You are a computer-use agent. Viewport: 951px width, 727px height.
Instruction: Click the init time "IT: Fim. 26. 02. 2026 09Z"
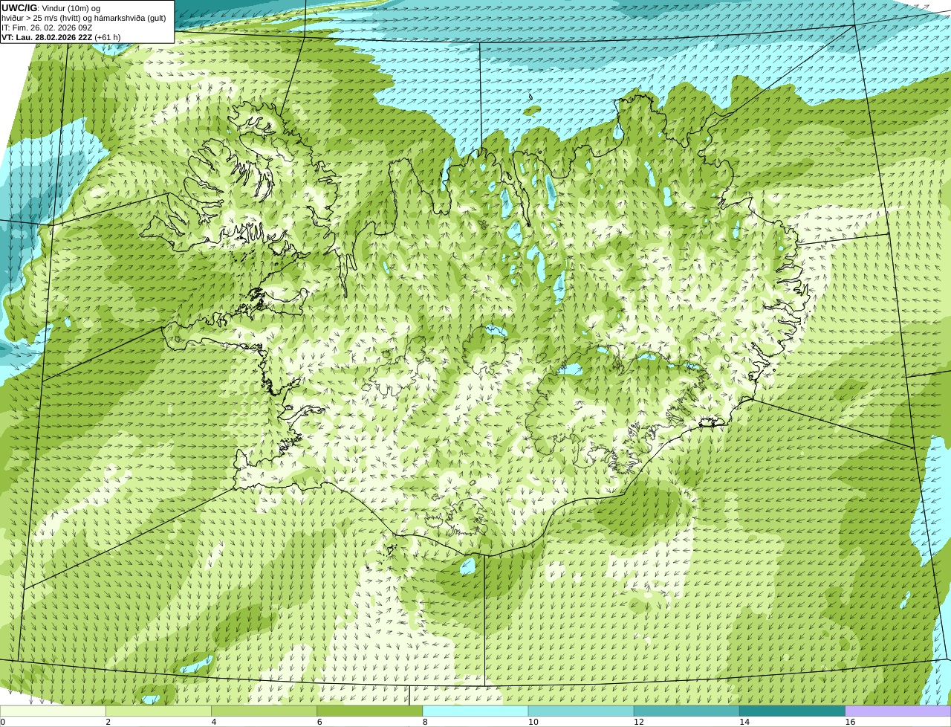47,28
